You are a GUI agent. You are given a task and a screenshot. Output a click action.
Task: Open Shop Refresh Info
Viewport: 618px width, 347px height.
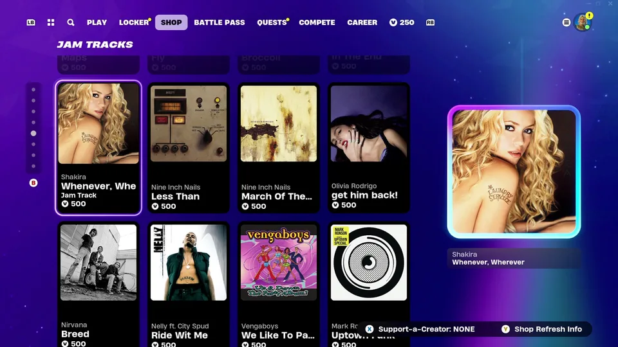[541, 329]
